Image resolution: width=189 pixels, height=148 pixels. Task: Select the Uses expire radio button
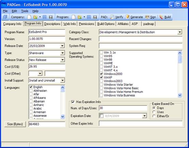pos(154,112)
